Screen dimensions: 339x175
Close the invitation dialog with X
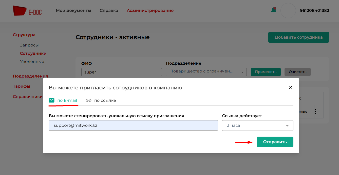tap(290, 88)
